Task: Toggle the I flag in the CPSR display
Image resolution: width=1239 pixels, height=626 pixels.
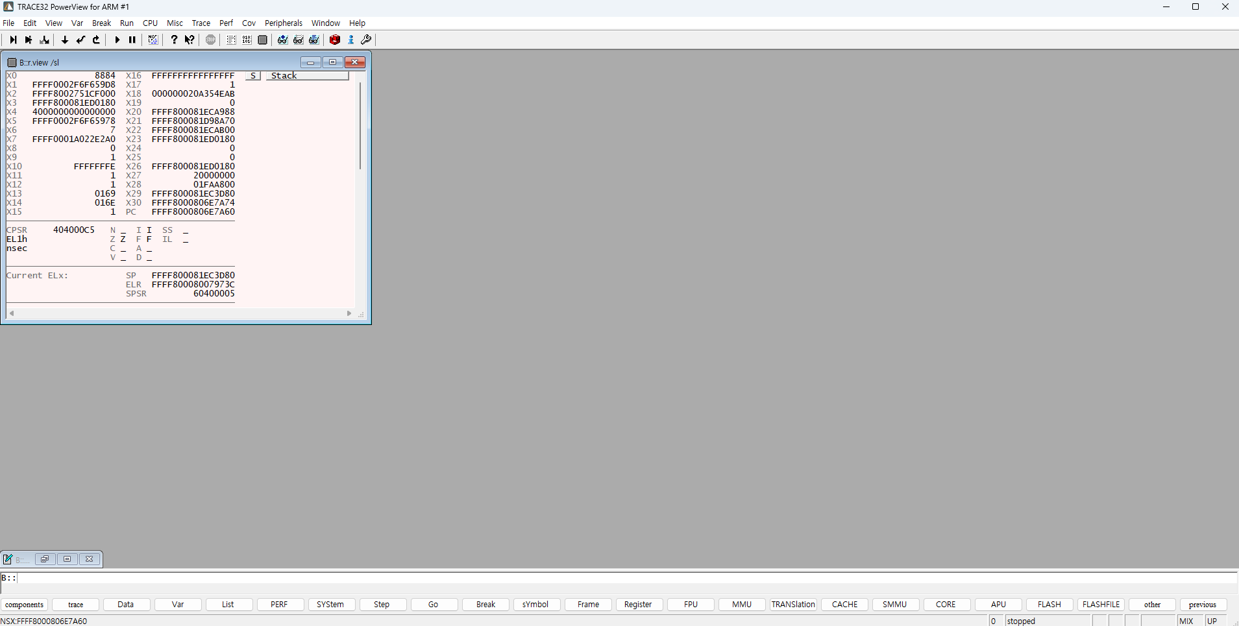Action: point(148,230)
